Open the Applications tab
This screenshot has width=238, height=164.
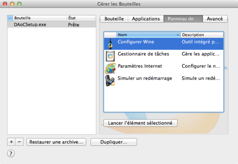click(146, 19)
